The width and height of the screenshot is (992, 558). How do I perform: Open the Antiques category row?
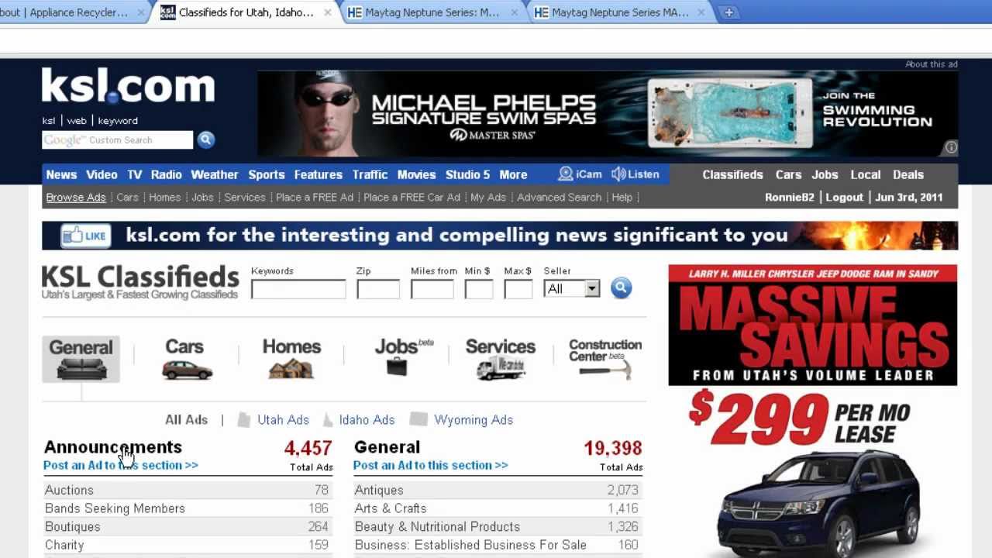point(498,490)
